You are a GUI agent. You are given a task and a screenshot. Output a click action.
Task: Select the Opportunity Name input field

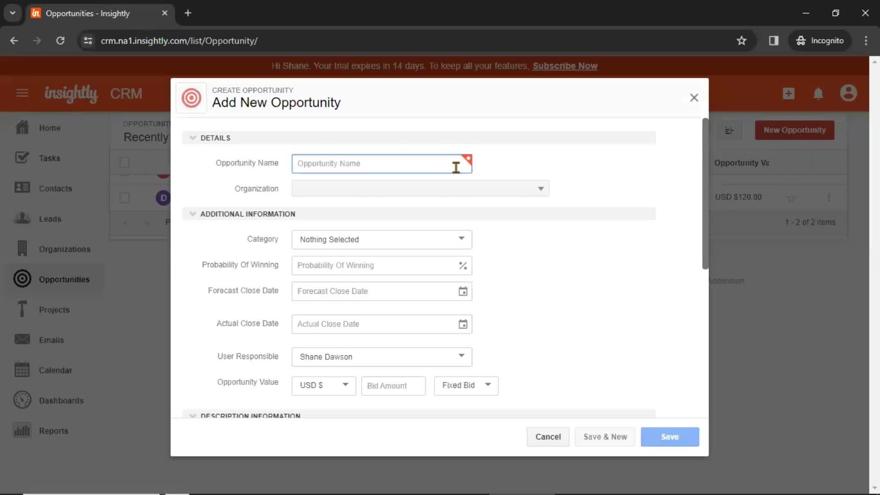click(x=382, y=163)
